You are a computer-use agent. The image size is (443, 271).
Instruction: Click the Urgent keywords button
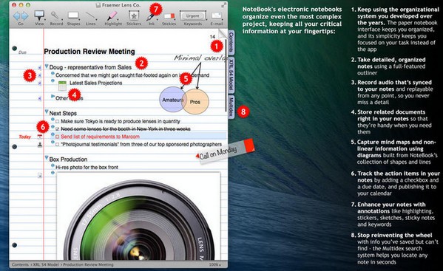[193, 16]
